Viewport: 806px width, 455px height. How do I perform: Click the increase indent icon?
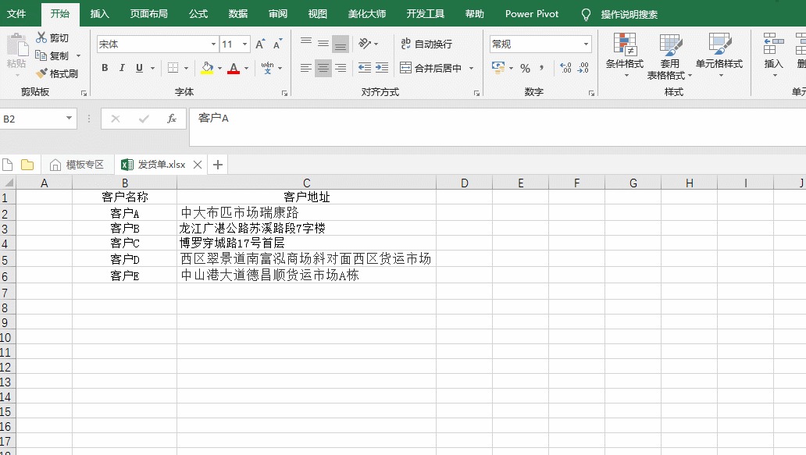point(382,68)
